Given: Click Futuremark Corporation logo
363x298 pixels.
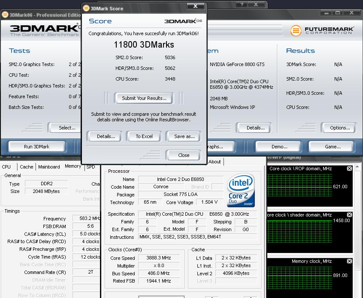Looking at the screenshot, I should tap(321, 30).
